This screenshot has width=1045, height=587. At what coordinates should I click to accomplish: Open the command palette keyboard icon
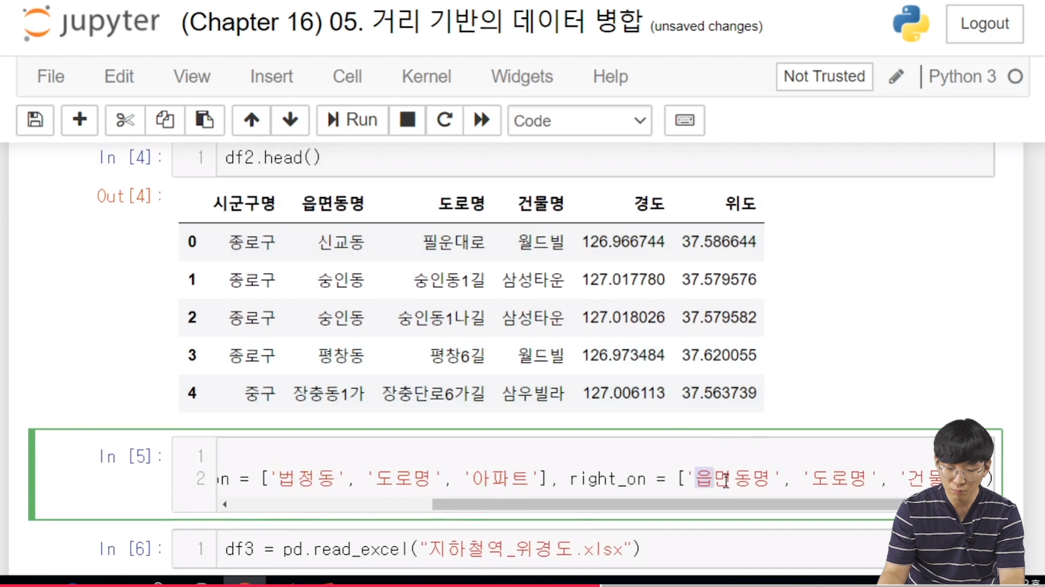(x=684, y=120)
